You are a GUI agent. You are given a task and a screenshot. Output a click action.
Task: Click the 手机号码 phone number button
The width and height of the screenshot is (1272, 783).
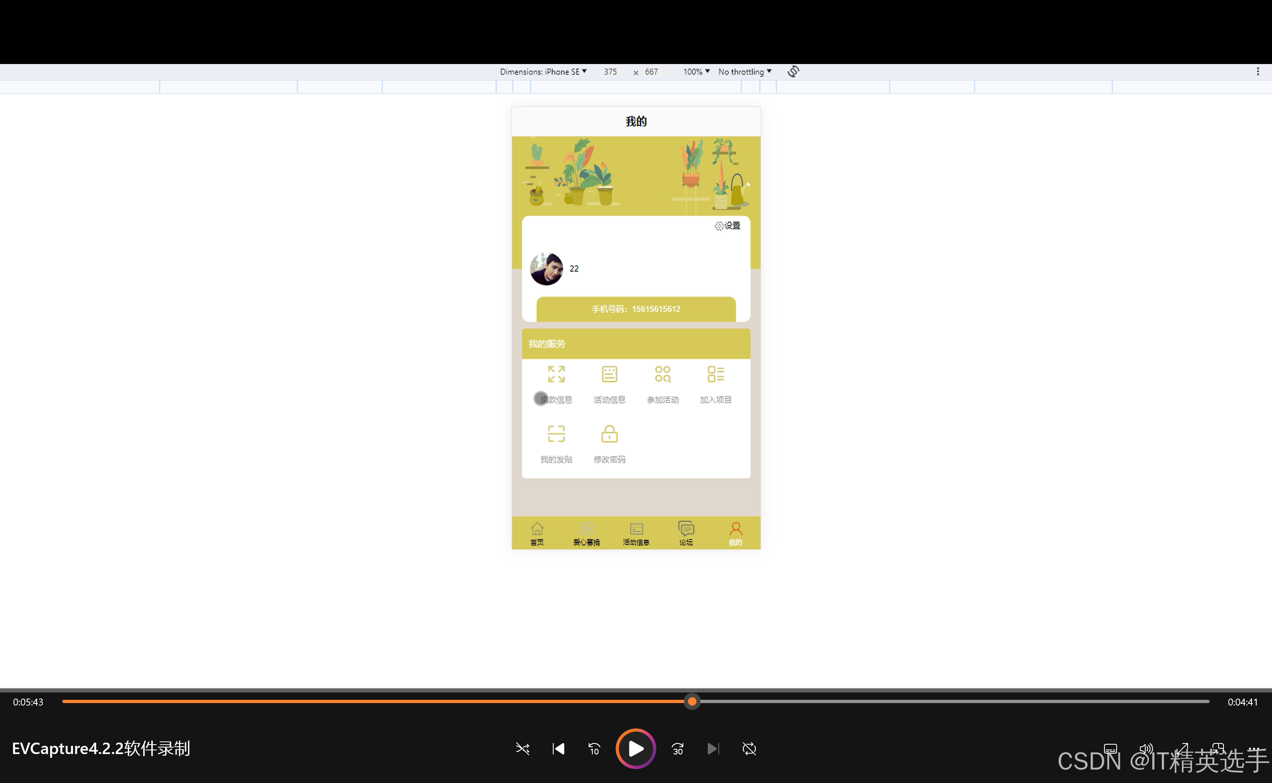(x=636, y=309)
